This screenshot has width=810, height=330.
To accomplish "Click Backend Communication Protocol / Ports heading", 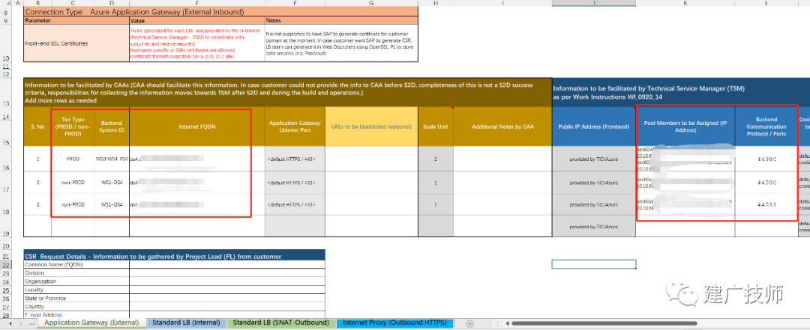I will pos(766,126).
